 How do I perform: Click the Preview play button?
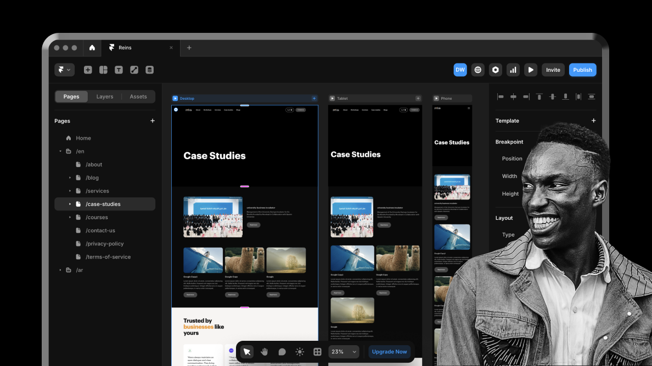coord(530,70)
